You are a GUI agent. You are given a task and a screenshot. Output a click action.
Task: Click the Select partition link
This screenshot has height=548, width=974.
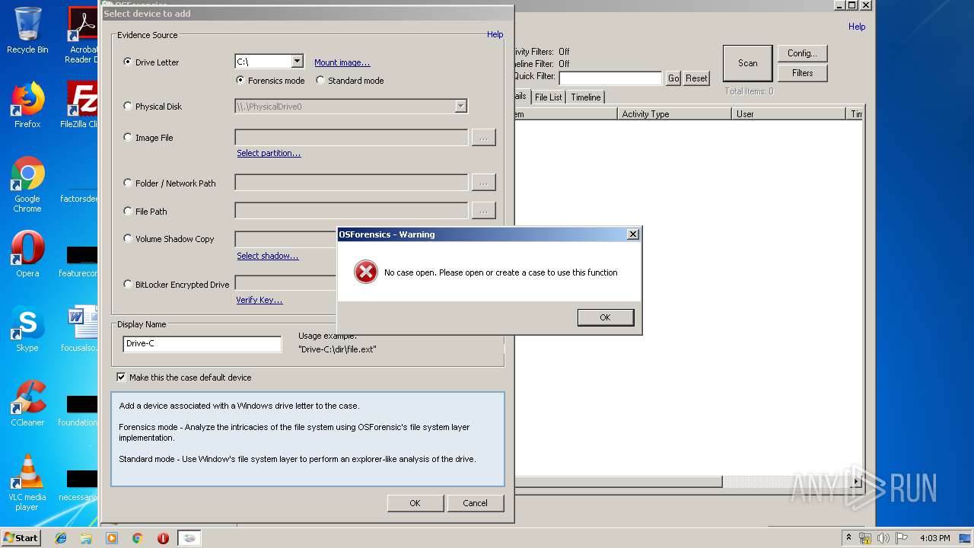(269, 153)
